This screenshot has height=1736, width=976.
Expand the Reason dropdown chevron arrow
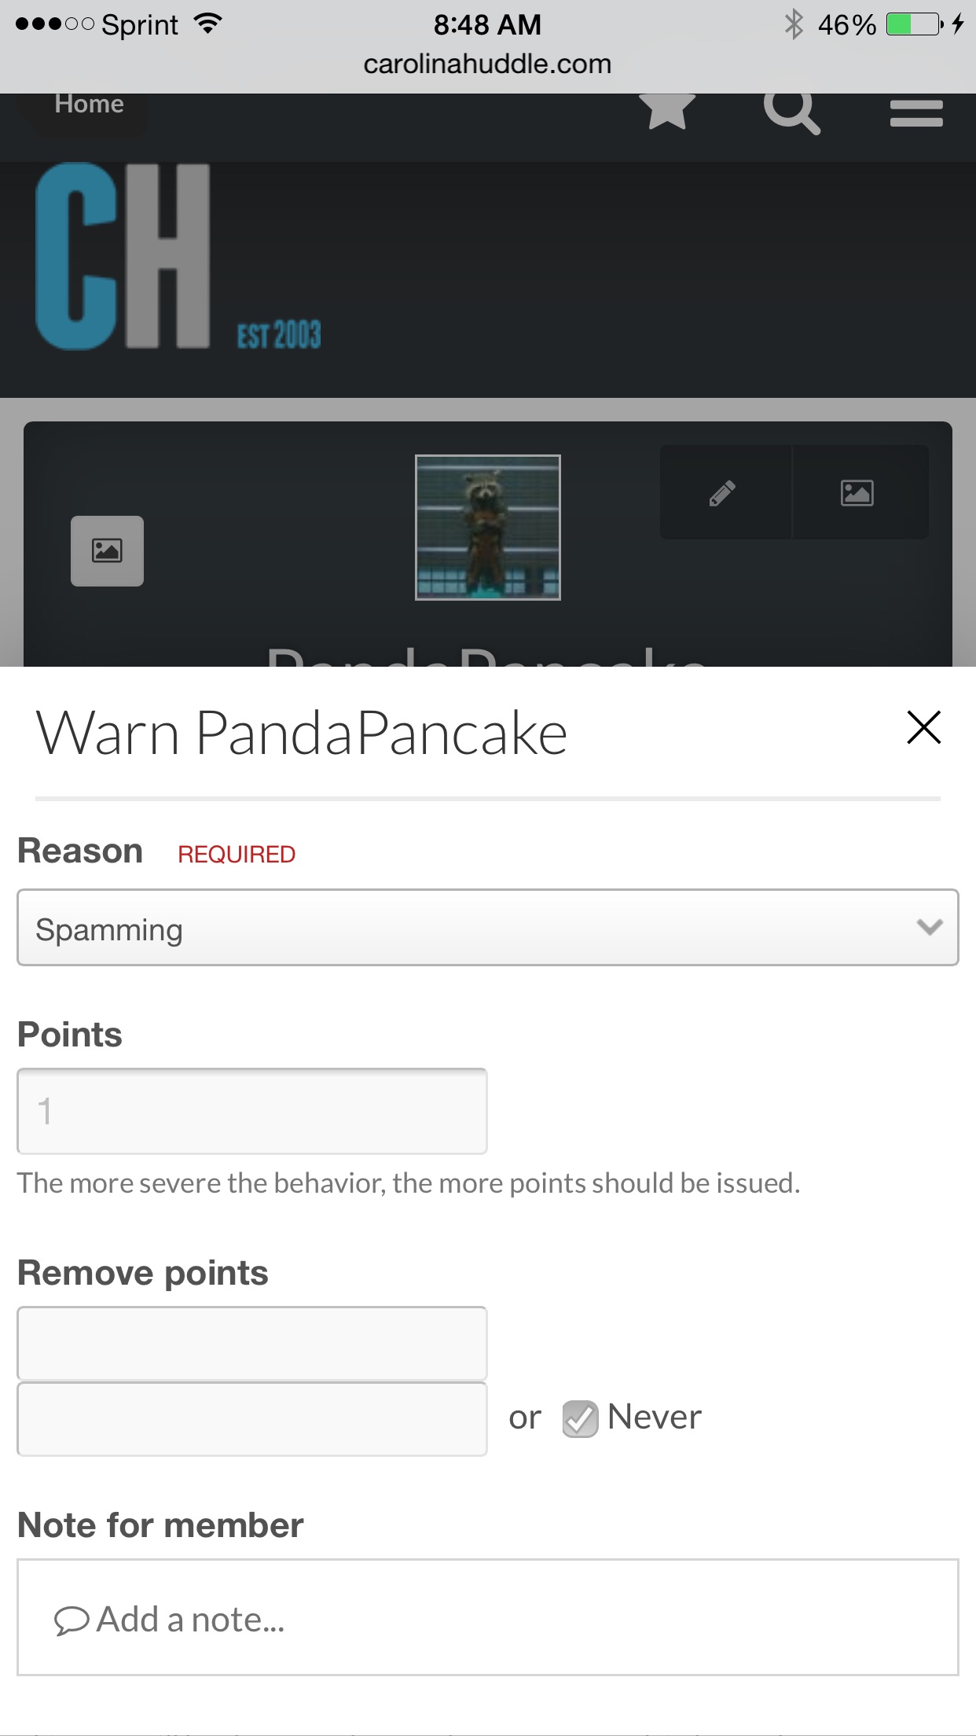pos(929,928)
